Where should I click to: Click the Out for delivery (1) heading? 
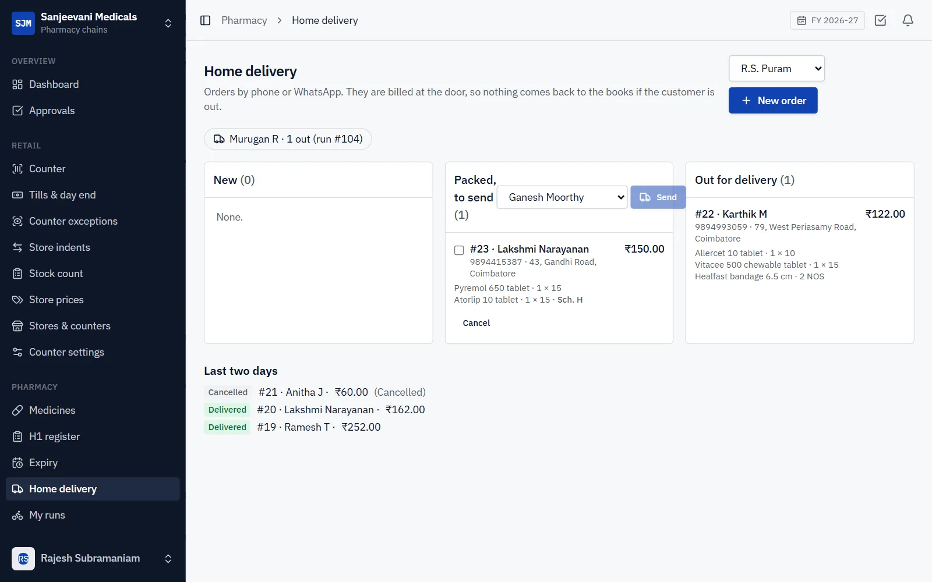(744, 180)
